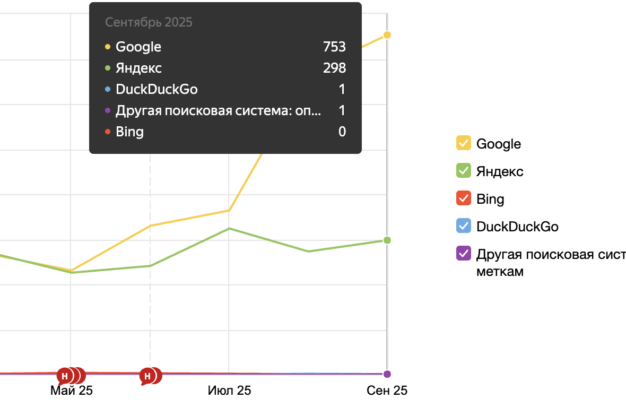
Task: Click the Яндекс label in the right legend
Action: click(500, 171)
